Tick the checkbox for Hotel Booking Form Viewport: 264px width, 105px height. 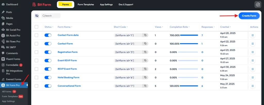[36, 78]
